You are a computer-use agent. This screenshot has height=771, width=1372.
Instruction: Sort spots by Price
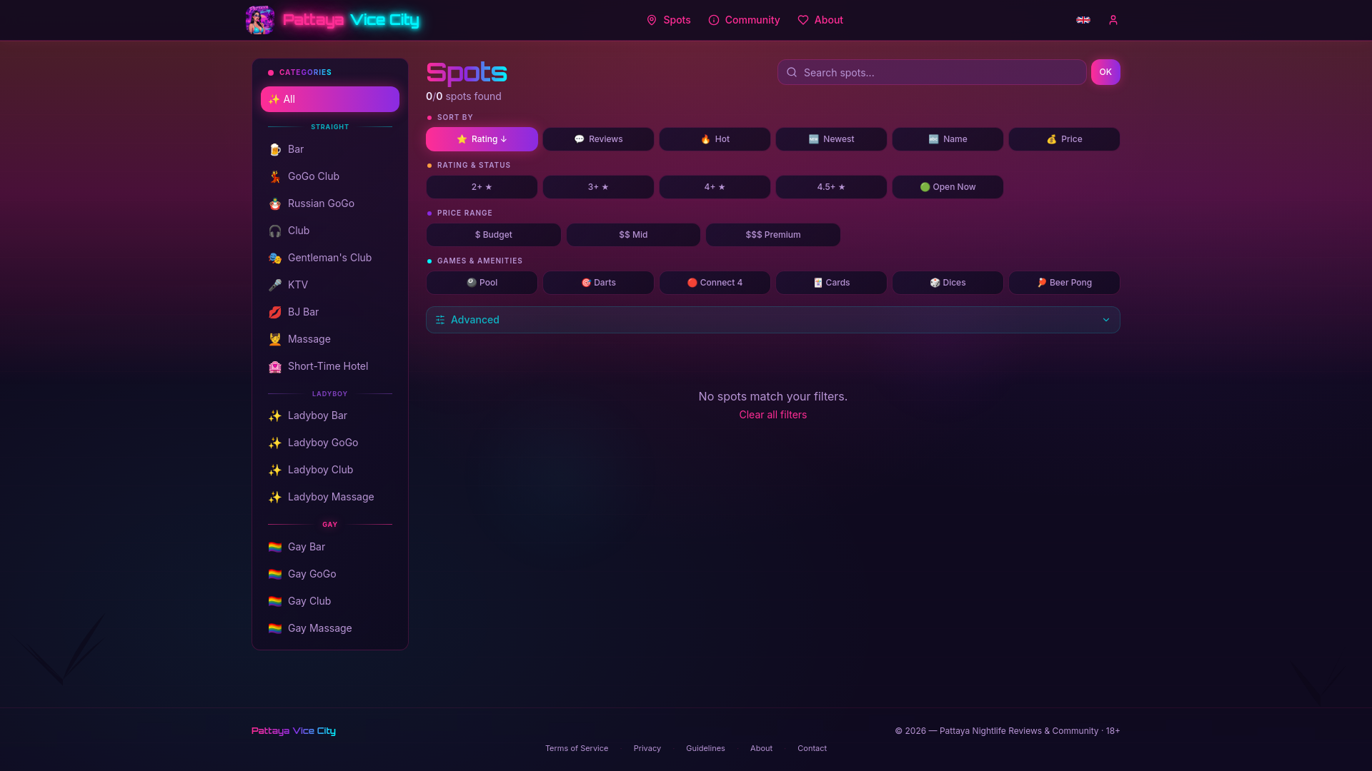coord(1064,139)
